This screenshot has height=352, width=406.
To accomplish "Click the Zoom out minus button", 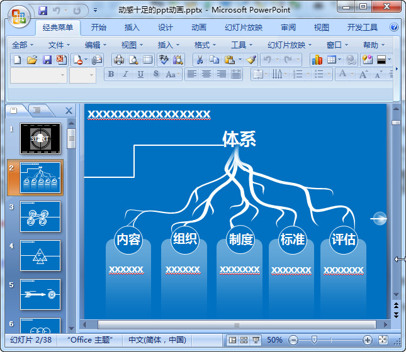I will [293, 340].
